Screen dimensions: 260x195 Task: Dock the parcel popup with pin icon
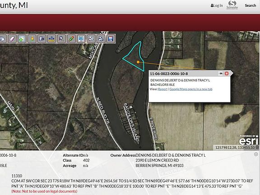tap(221, 74)
